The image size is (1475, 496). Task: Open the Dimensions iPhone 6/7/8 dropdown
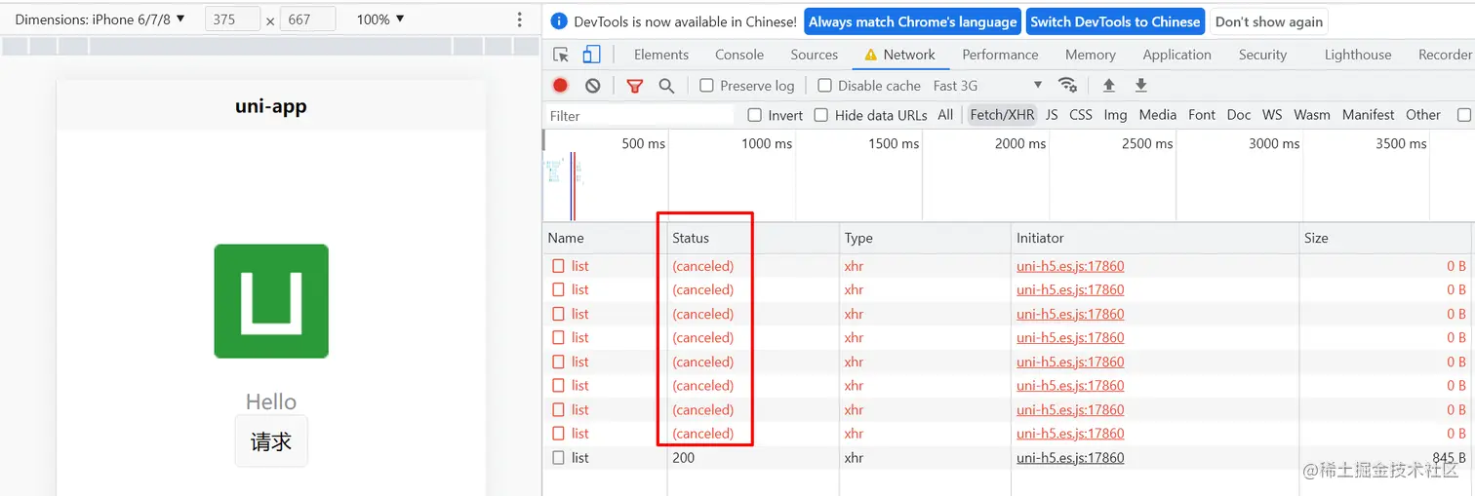(100, 19)
